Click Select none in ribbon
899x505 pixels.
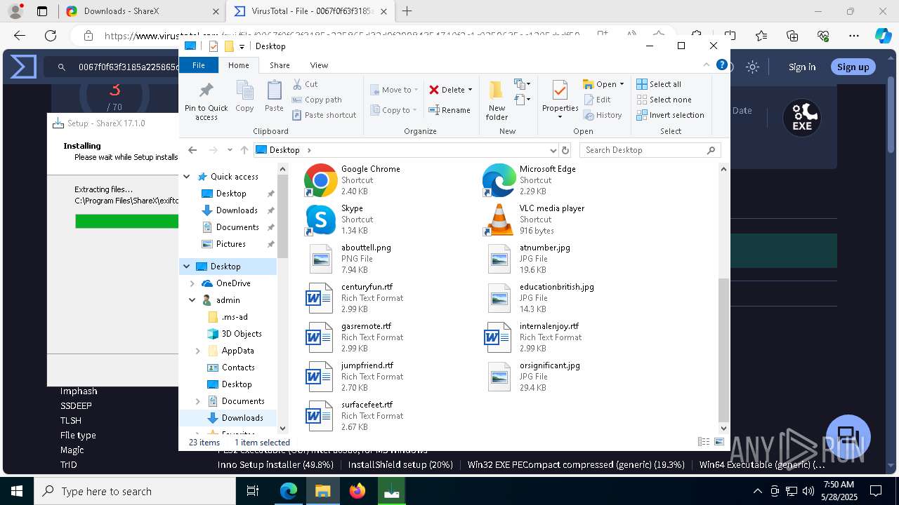[x=664, y=100]
